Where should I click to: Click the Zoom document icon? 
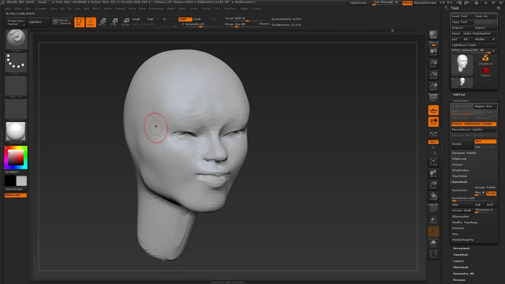tap(433, 63)
